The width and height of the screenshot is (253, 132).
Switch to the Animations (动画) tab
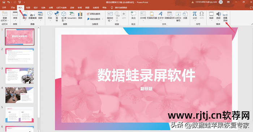pos(51,8)
